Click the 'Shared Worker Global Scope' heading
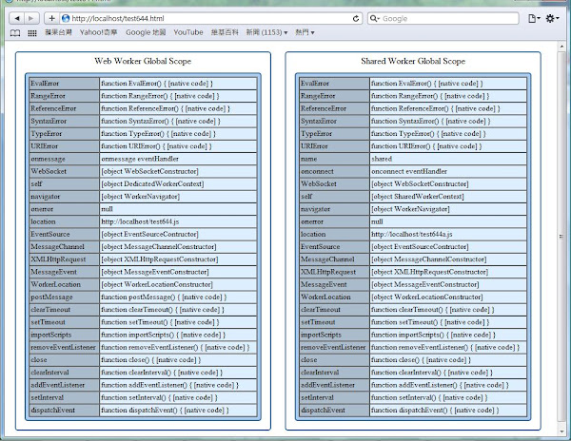 click(413, 61)
